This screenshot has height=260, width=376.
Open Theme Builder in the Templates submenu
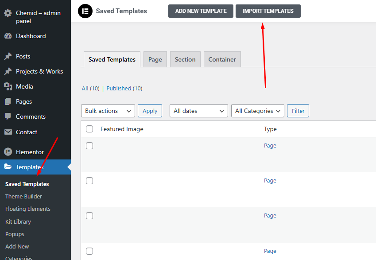pyautogui.click(x=23, y=196)
